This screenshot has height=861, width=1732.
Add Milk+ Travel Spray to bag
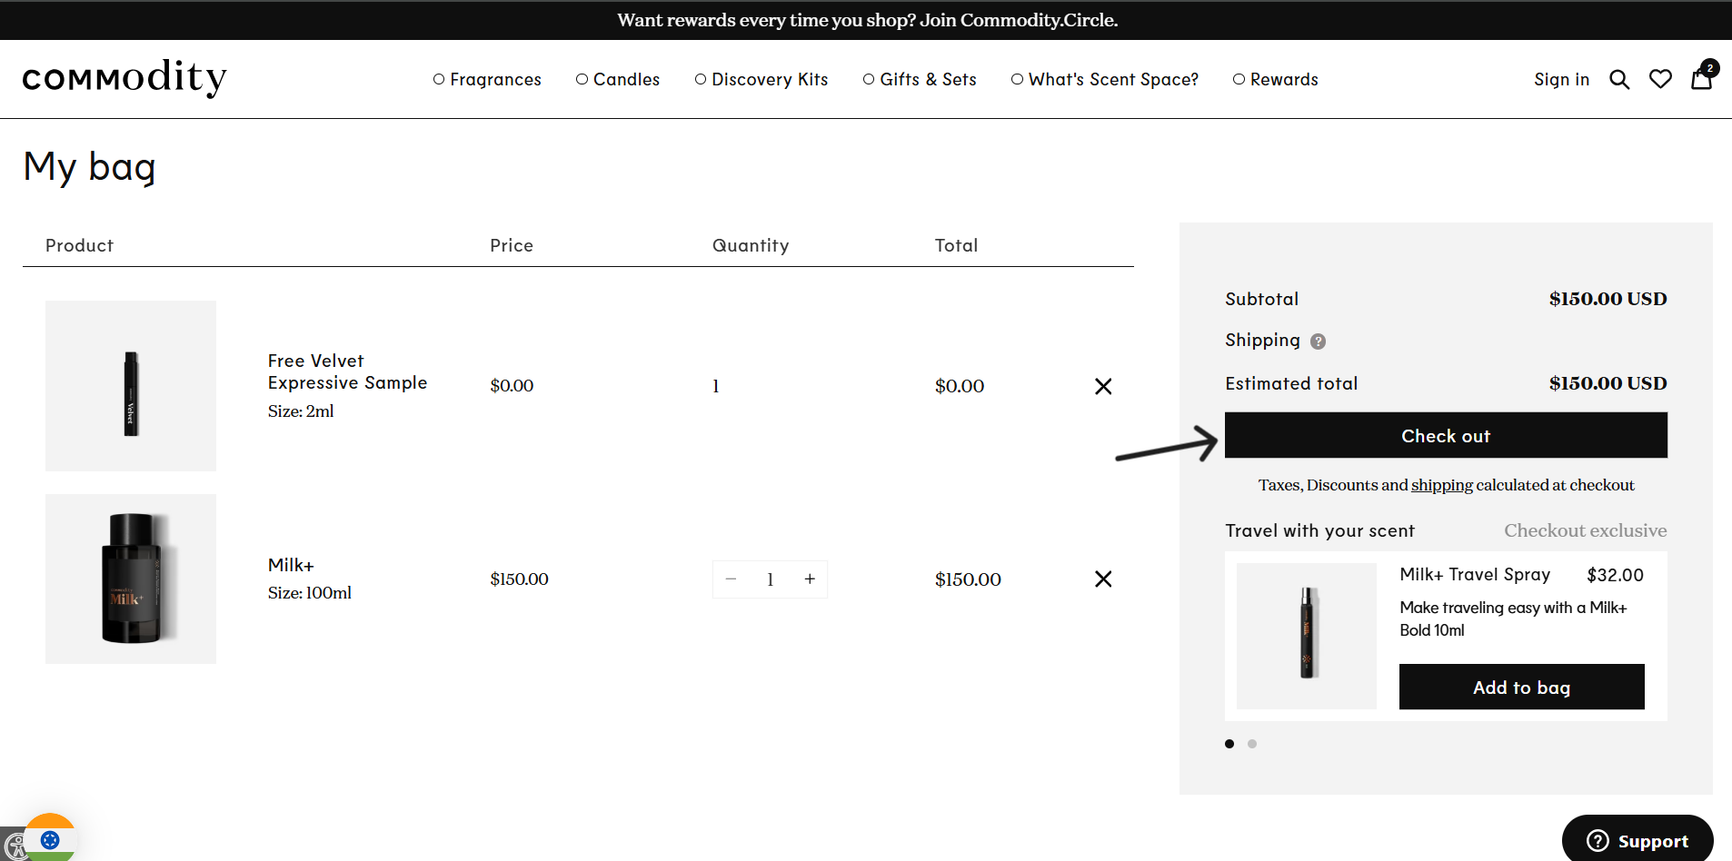1521,688
